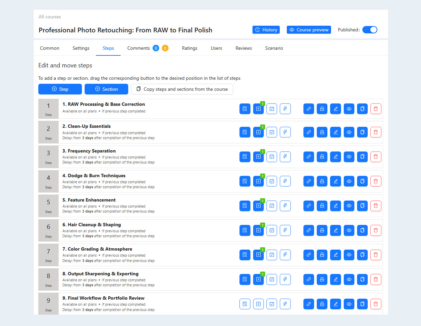This screenshot has width=421, height=326.
Task: Click the orange comments count badge
Action: (x=165, y=48)
